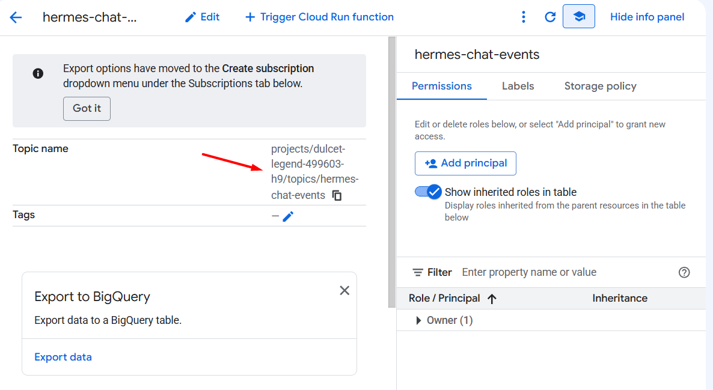Image resolution: width=713 pixels, height=390 pixels.
Task: Click the info icon in the export notice
Action: coord(38,74)
